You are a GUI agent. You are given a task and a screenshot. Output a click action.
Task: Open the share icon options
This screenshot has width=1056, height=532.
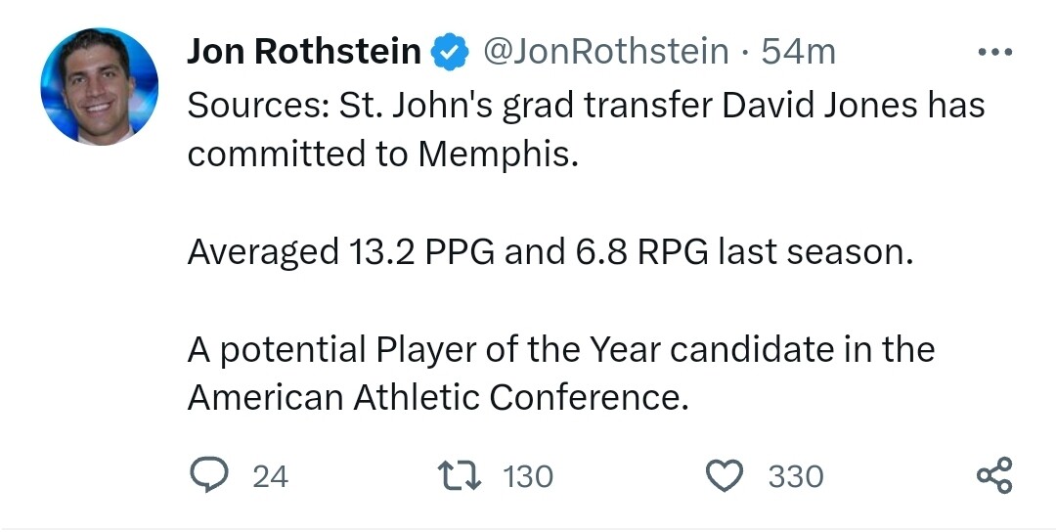pos(994,475)
